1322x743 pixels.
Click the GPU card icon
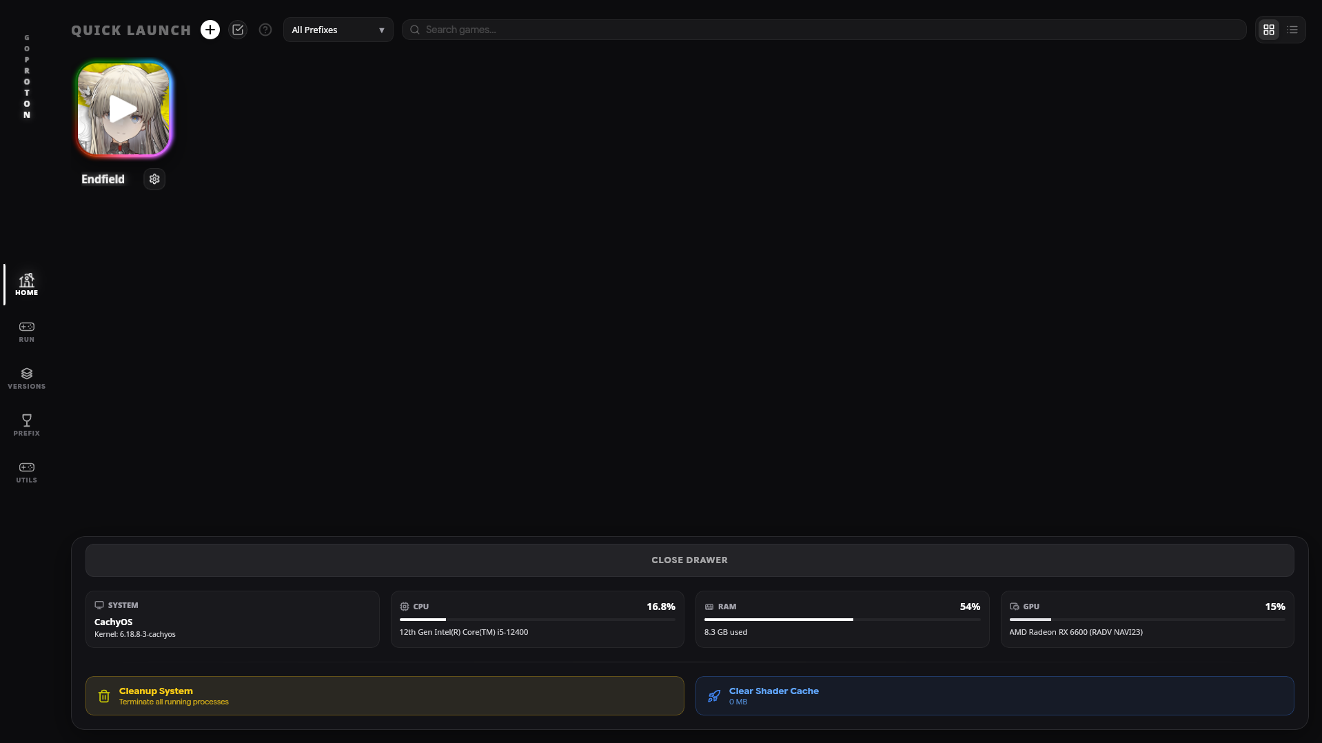pyautogui.click(x=1015, y=607)
